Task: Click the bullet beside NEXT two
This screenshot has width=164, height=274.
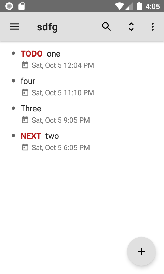Action: tap(13, 136)
